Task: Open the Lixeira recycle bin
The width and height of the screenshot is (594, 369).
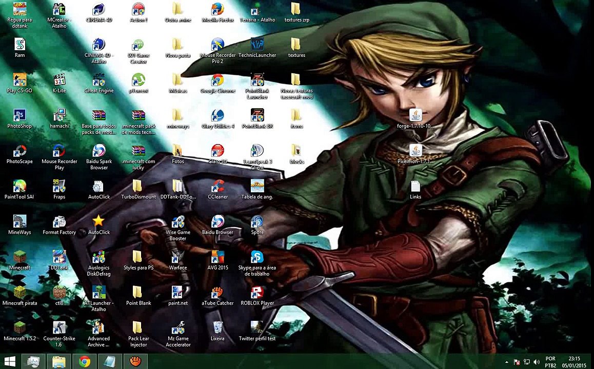Action: coord(217,328)
